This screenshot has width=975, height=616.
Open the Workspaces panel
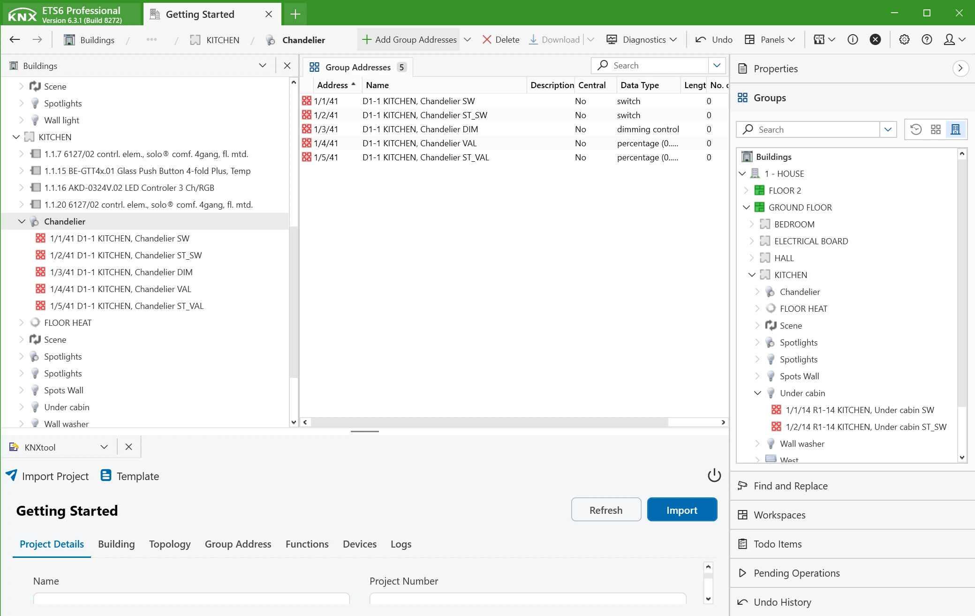pos(852,515)
